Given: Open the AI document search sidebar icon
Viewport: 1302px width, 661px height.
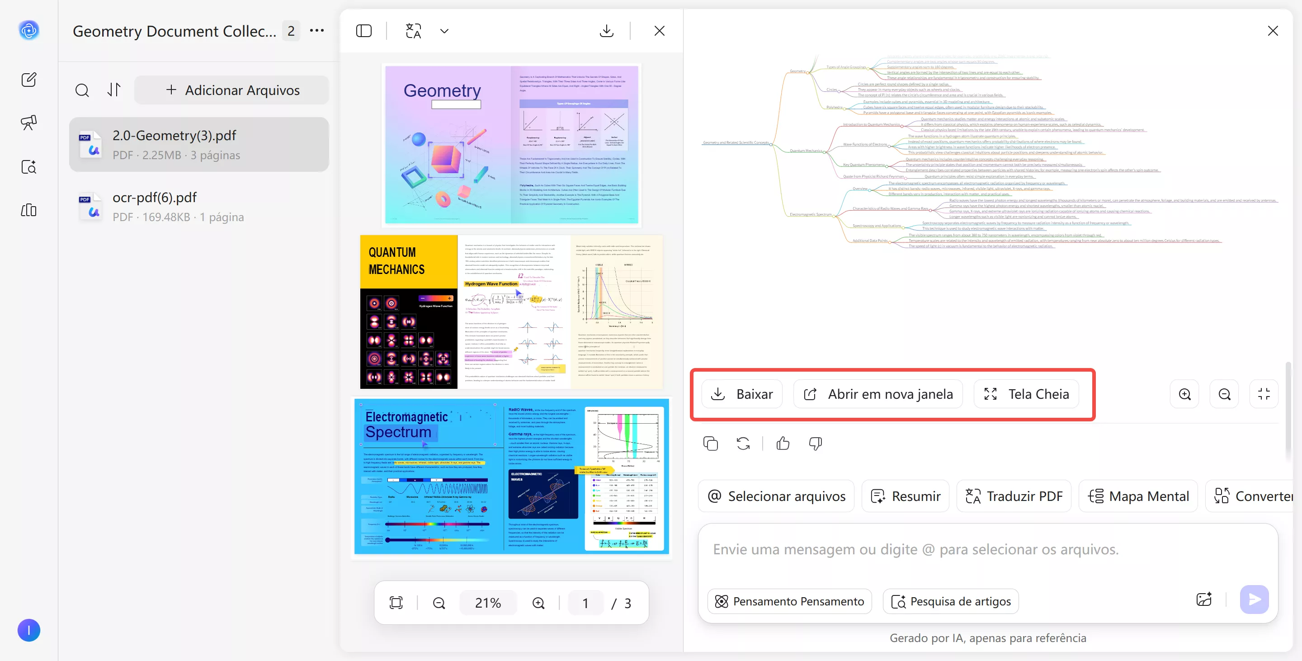Looking at the screenshot, I should [x=29, y=167].
